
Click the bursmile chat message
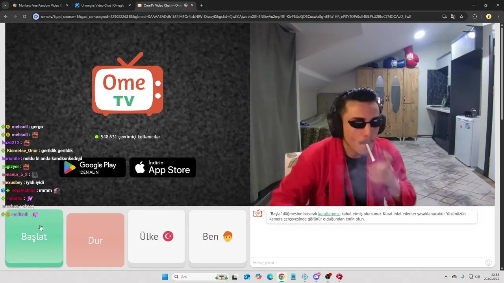[x=42, y=158]
